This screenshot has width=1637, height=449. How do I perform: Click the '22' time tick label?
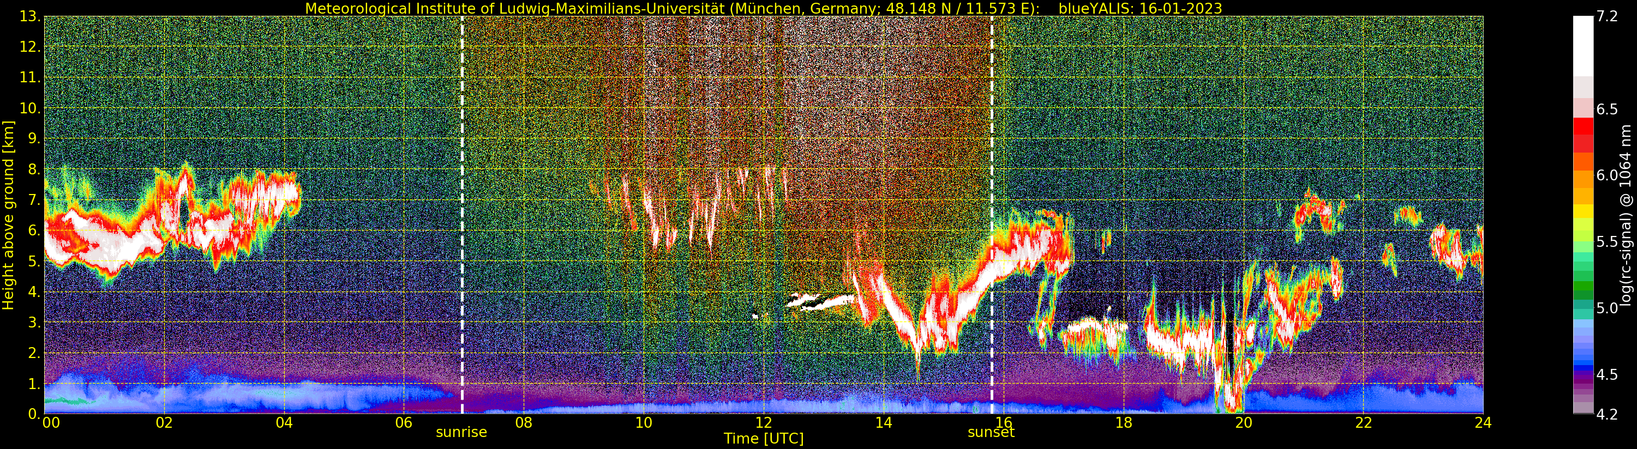tap(1363, 423)
